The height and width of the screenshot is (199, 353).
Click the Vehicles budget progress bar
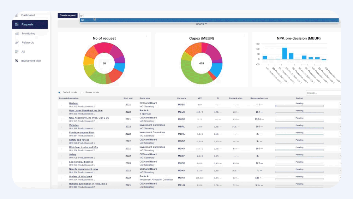coord(299,128)
